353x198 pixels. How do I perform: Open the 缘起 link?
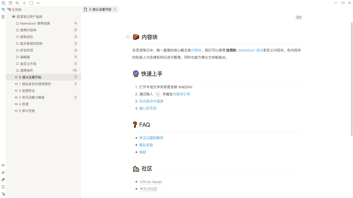pyautogui.click(x=143, y=152)
